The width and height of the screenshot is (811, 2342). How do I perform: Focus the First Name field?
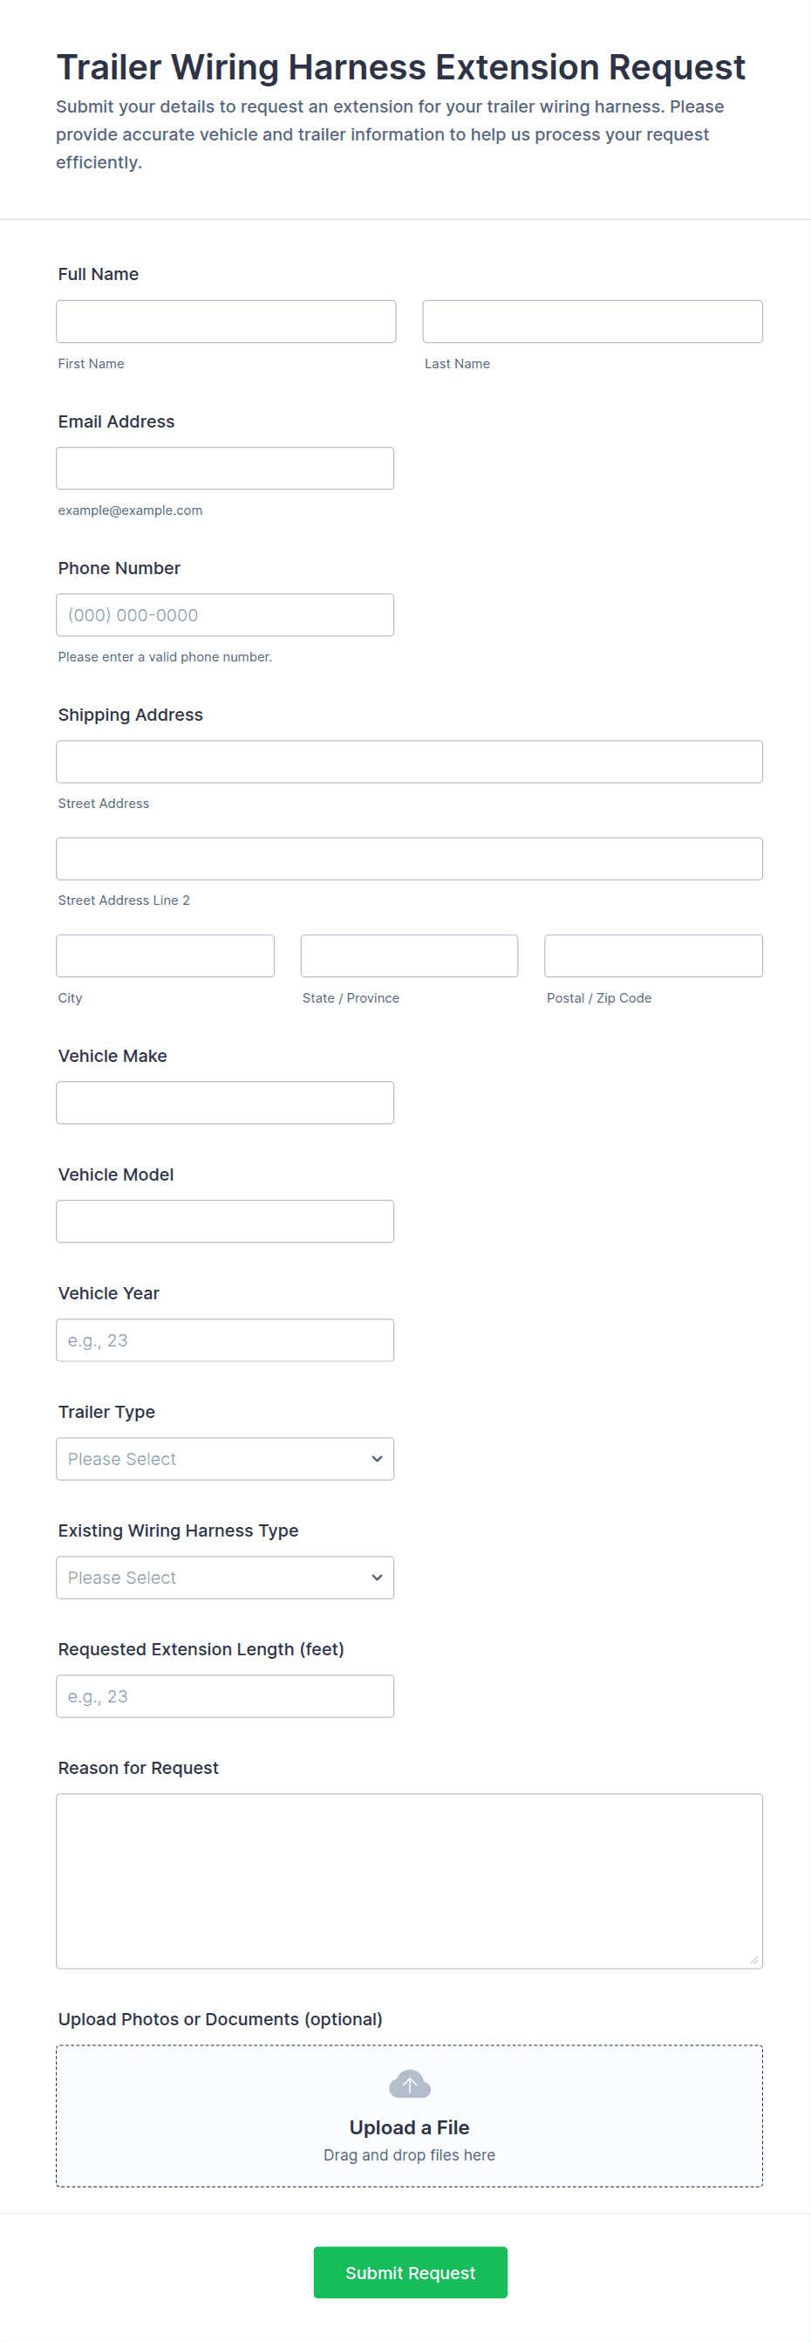[225, 321]
